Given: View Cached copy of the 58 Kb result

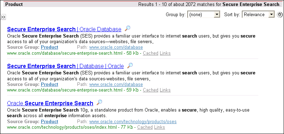Looking at the screenshot, I should pos(151,53).
